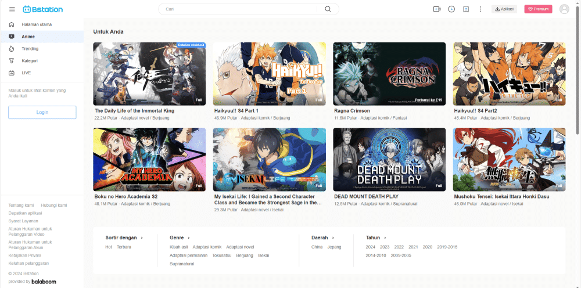581x288 pixels.
Task: Open My Hero Academia thumbnail
Action: 149,160
